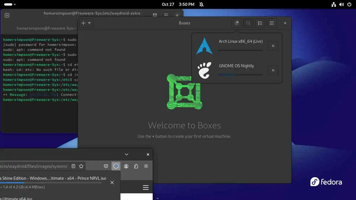The image size is (356, 200).
Task: Click the terminal title 'homersimpson@Freeware-Sys:/etc/waydroid-extra'
Action: click(92, 13)
